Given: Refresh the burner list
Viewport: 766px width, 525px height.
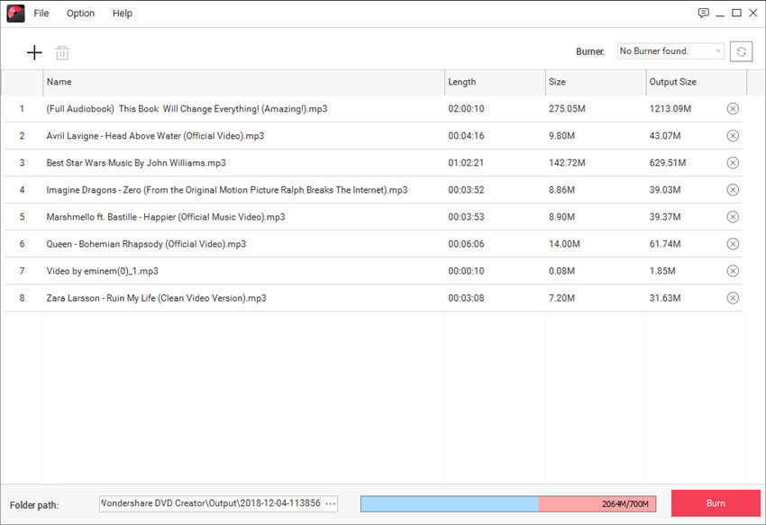Looking at the screenshot, I should point(741,51).
